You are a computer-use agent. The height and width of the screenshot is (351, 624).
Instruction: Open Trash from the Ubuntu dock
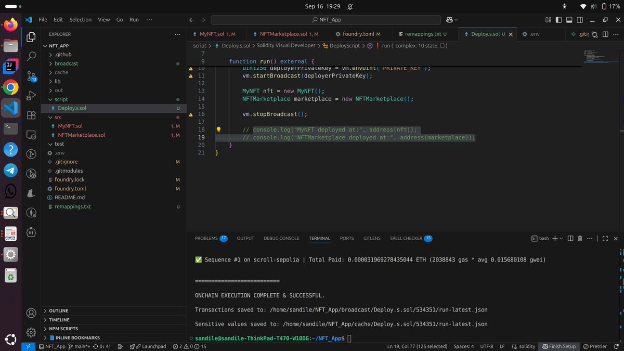click(11, 276)
